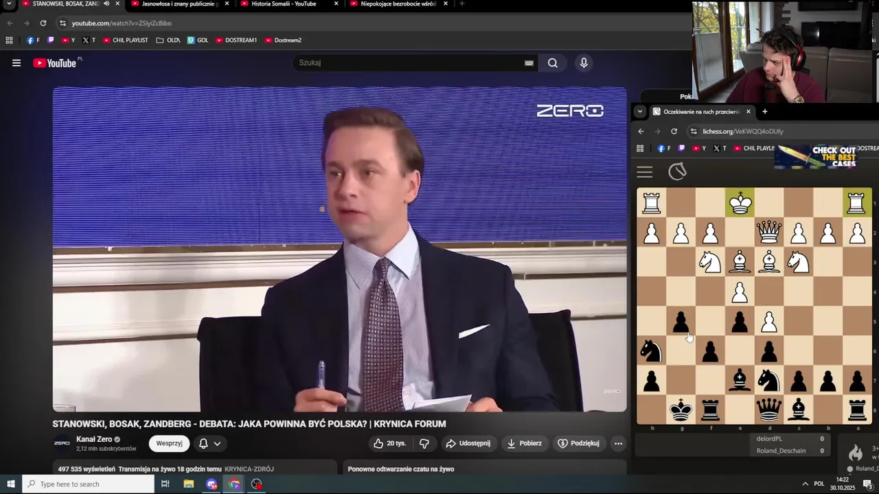Open the X T bookmark
The height and width of the screenshot is (494, 879).
pos(89,40)
